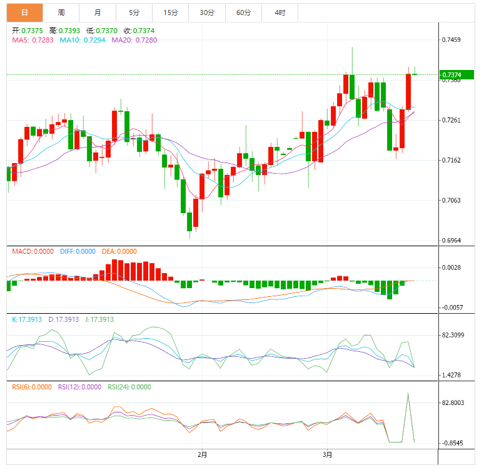Click the RSI axis value 82.8003
This screenshot has height=475, width=484.
tap(453, 402)
